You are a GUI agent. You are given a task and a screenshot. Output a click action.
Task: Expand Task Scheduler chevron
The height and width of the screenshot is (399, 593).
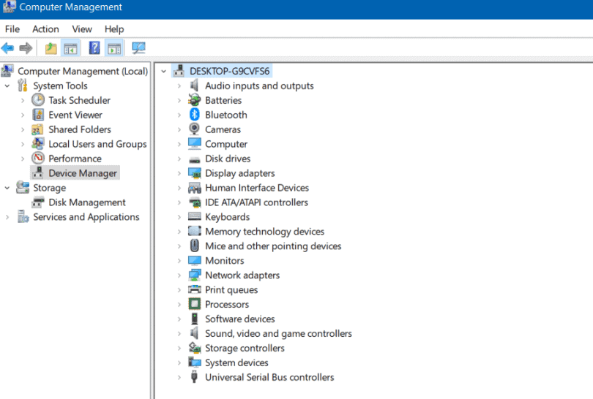click(x=23, y=100)
